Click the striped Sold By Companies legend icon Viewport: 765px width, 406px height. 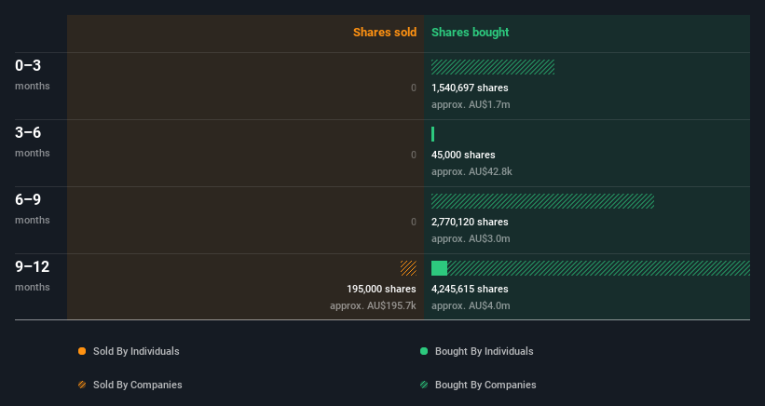coord(82,385)
